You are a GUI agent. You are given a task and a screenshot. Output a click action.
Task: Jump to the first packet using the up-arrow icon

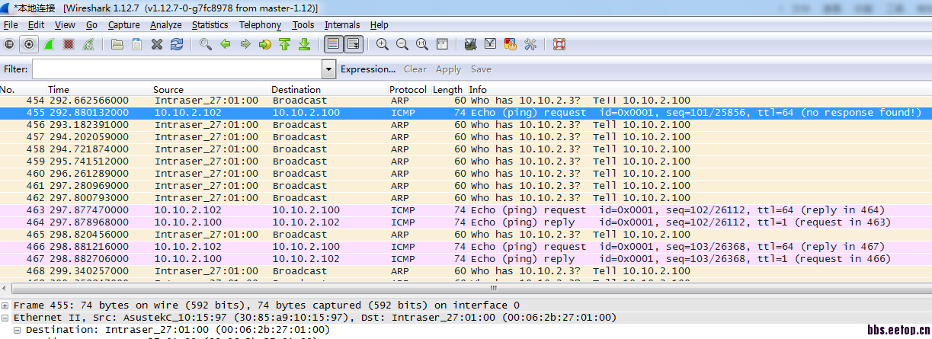click(285, 44)
